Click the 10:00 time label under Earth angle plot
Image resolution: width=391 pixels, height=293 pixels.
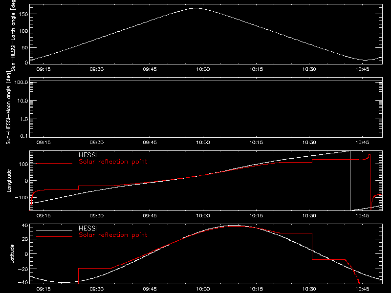(203, 69)
